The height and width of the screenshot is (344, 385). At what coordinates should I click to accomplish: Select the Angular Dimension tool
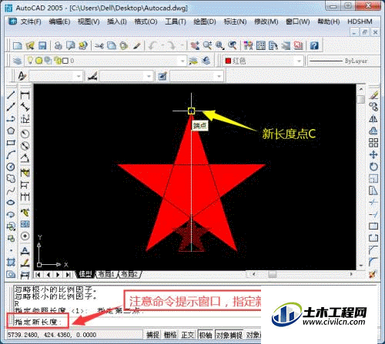click(25, 158)
